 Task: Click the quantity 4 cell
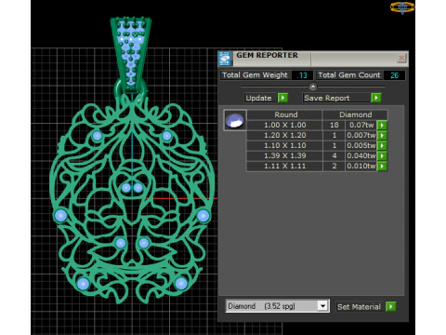tap(334, 155)
